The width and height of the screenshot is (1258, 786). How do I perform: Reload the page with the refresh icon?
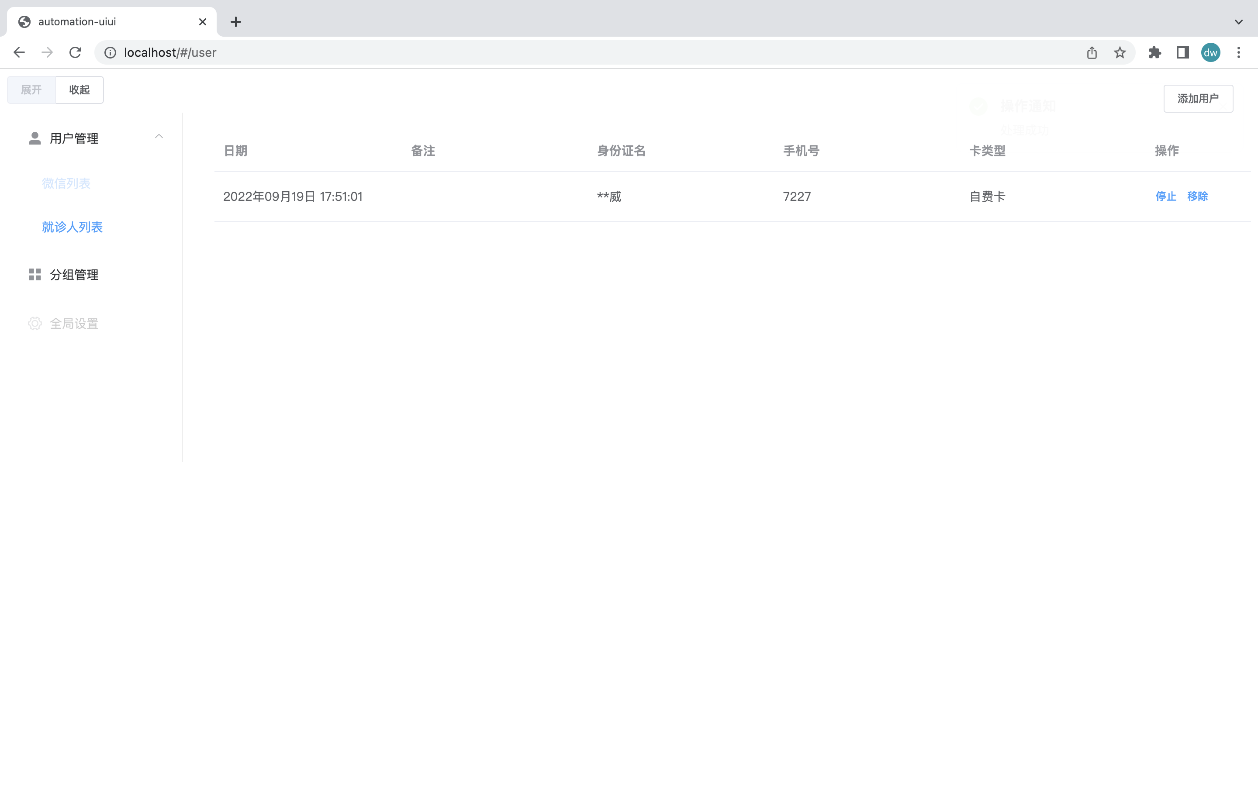[75, 52]
